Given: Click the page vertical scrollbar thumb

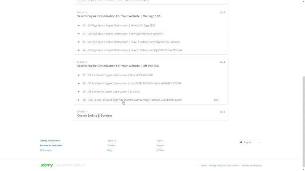Looking at the screenshot, I should (x=303, y=121).
